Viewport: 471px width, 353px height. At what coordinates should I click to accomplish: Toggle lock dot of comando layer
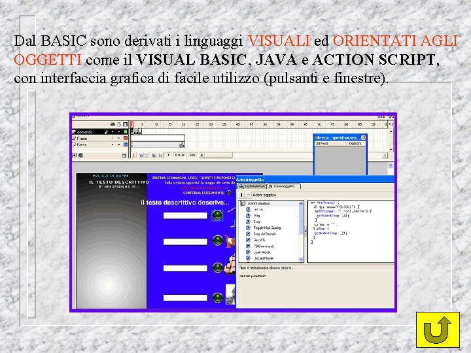click(x=119, y=132)
